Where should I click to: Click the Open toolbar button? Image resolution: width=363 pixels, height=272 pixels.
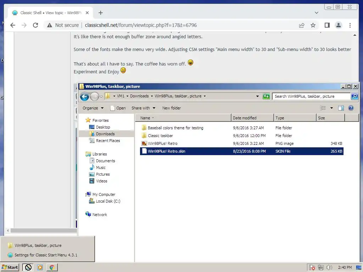click(x=118, y=108)
